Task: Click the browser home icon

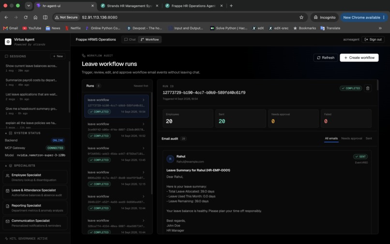Action: click(35, 17)
